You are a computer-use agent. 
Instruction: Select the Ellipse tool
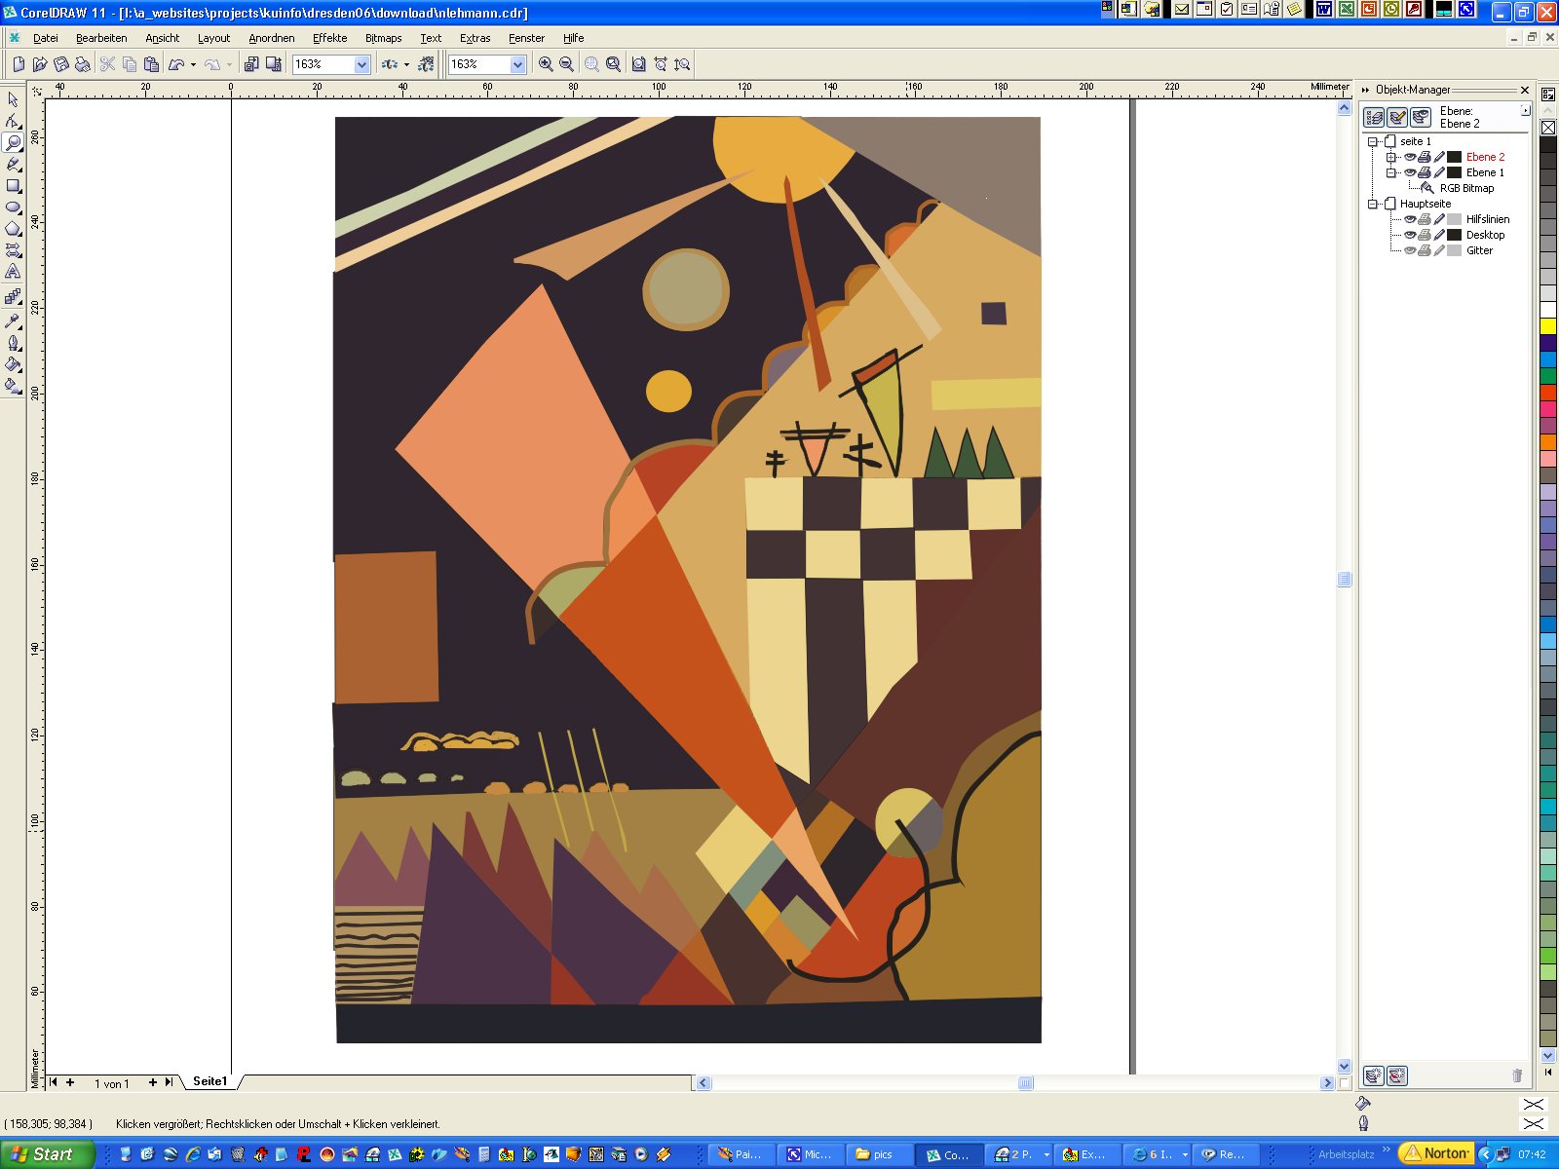(13, 207)
